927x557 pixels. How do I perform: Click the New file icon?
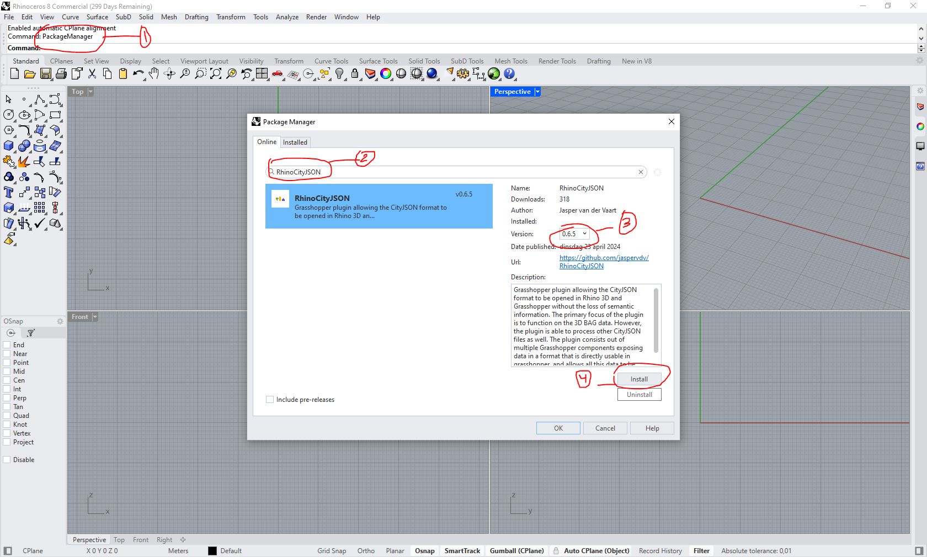[x=15, y=73]
